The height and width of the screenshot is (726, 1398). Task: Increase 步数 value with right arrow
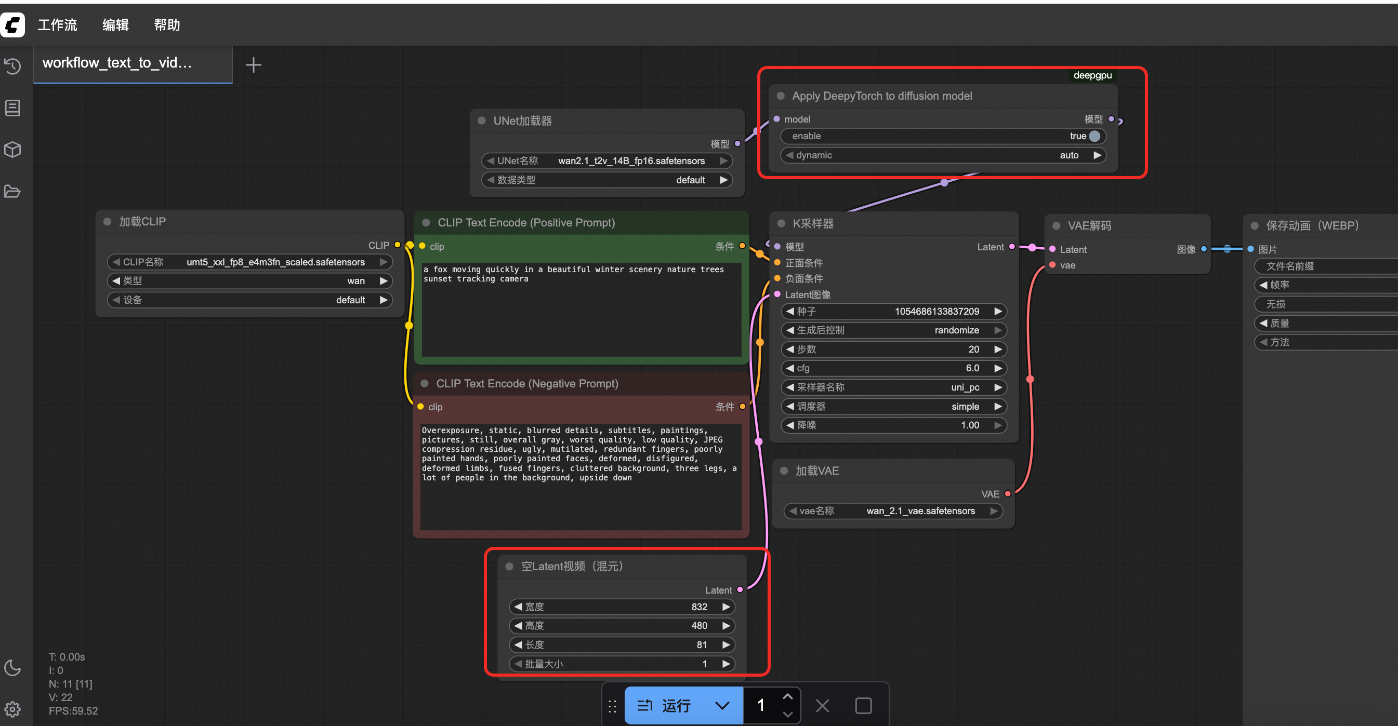(997, 349)
